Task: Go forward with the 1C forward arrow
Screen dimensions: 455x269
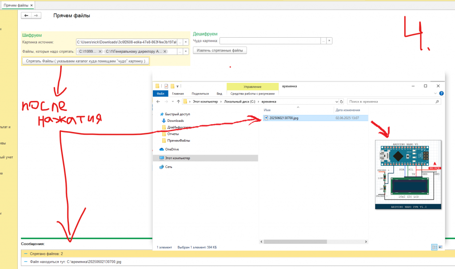Action: 36,16
